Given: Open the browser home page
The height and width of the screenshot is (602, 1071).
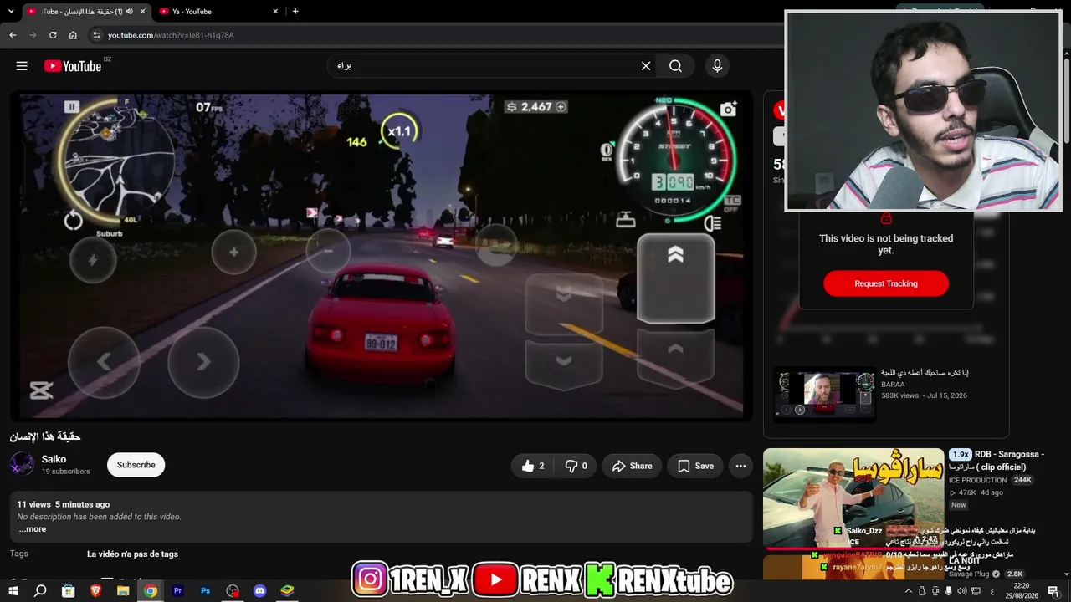Looking at the screenshot, I should [x=73, y=35].
